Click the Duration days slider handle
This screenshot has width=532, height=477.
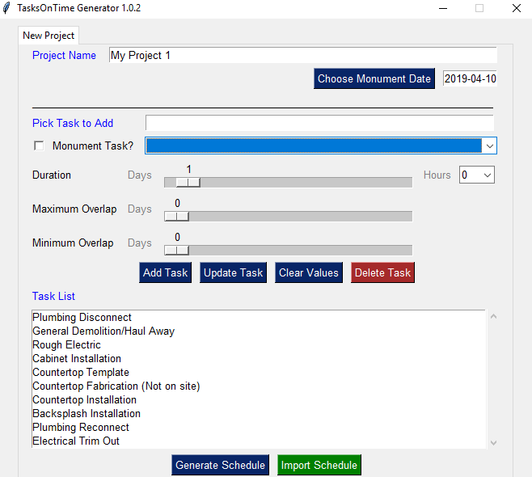[x=188, y=182]
